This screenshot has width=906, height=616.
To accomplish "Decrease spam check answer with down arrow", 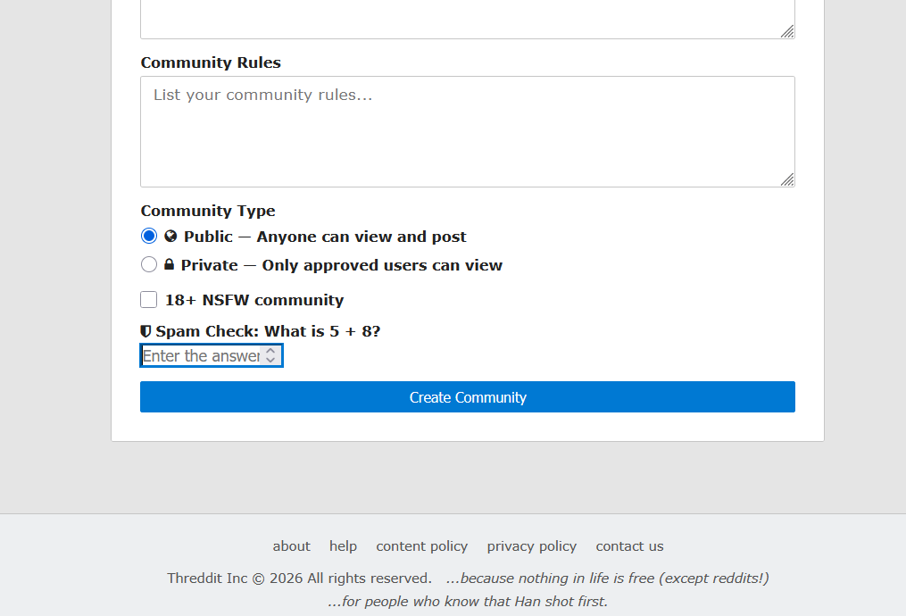I will (x=270, y=361).
